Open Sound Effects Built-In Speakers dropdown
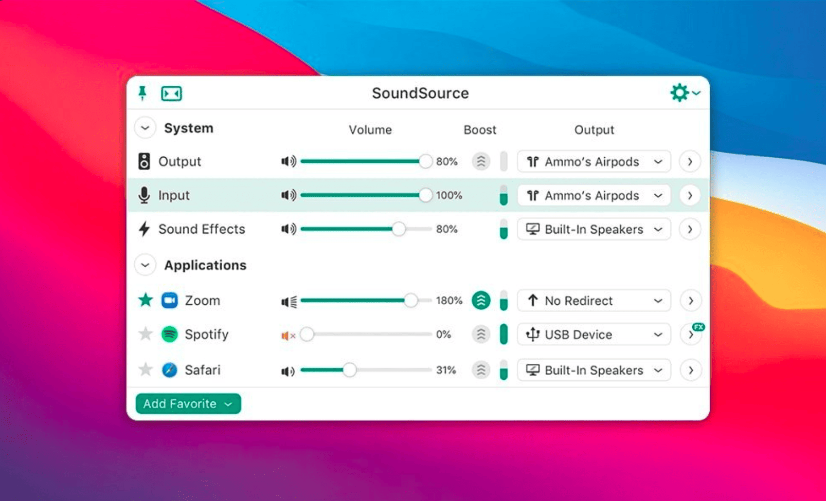The image size is (826, 501). tap(594, 229)
